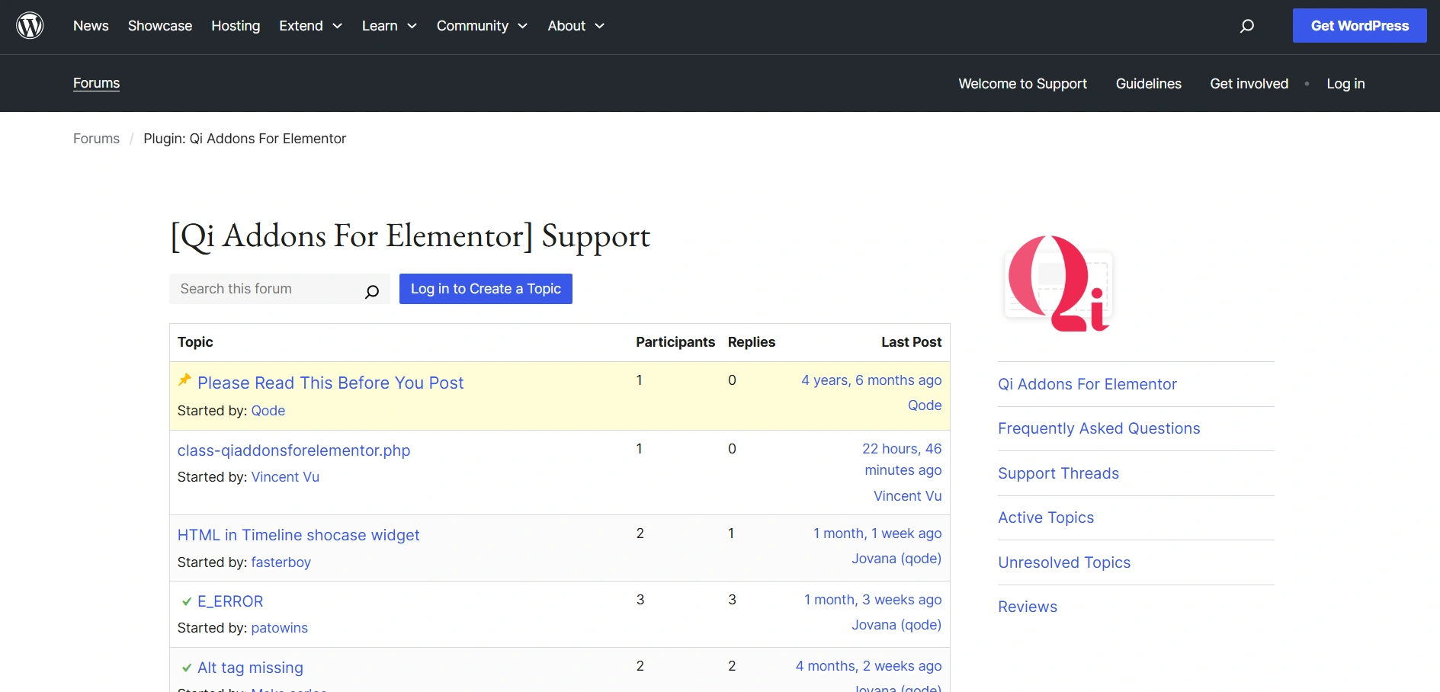This screenshot has width=1440, height=692.
Task: Click Vincent Vu in Last Post column
Action: (907, 496)
